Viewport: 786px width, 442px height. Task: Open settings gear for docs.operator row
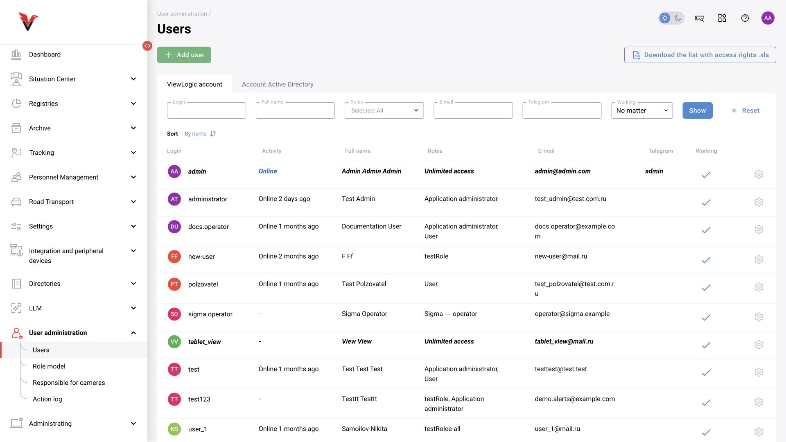point(759,230)
